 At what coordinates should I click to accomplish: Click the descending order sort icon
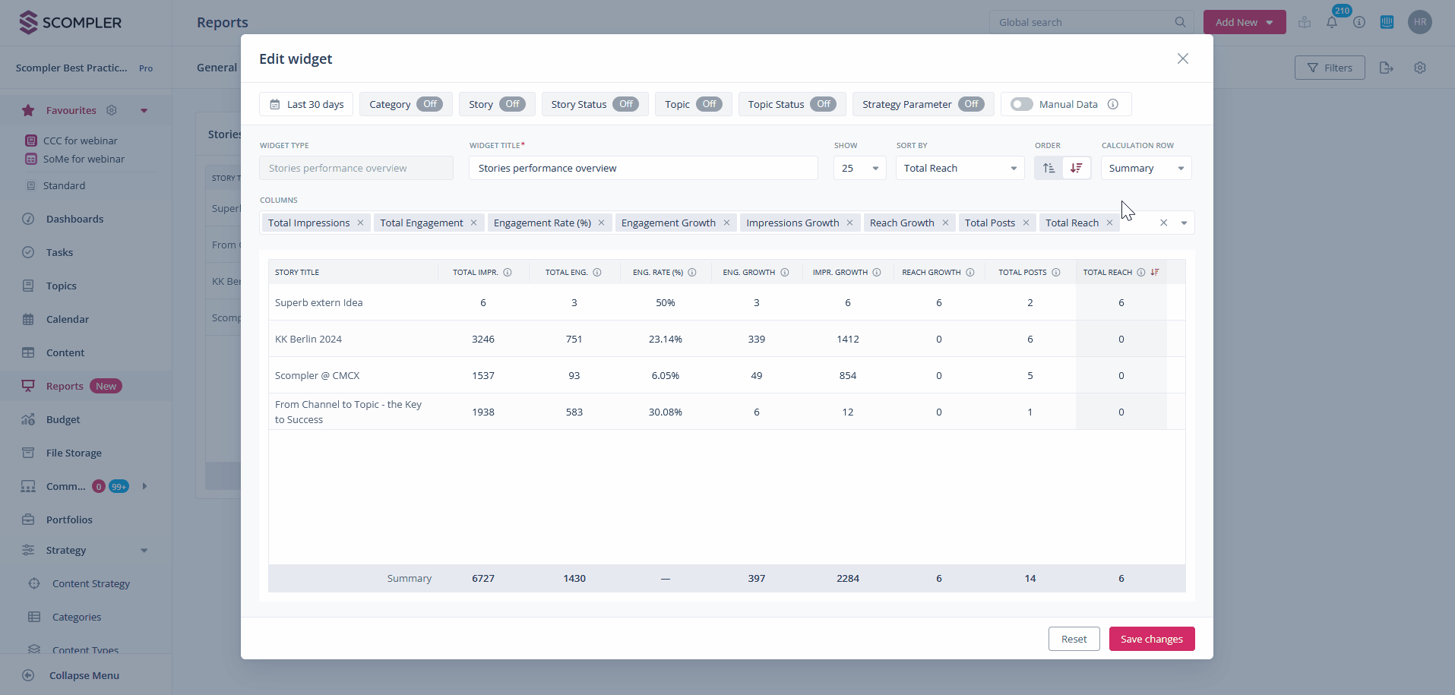point(1076,168)
